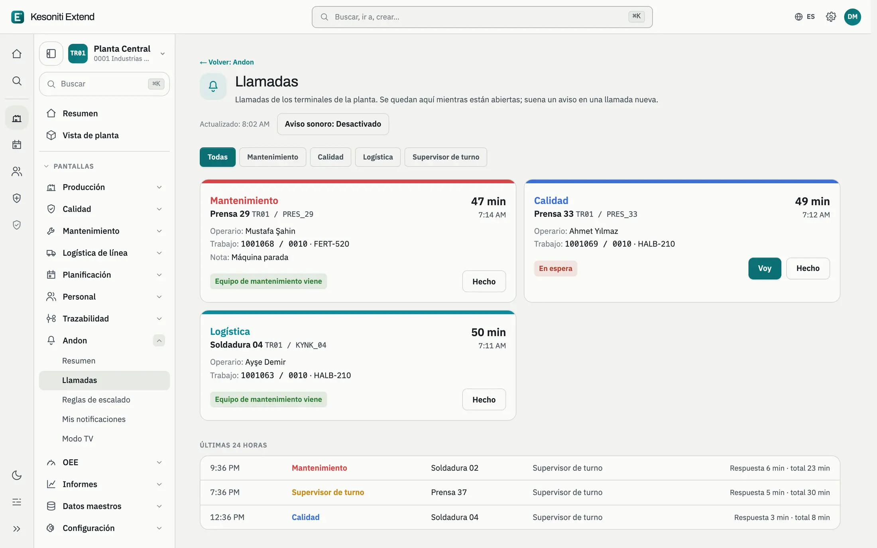The width and height of the screenshot is (877, 548).
Task: Expand rail with double chevron icon
Action: pos(17,529)
